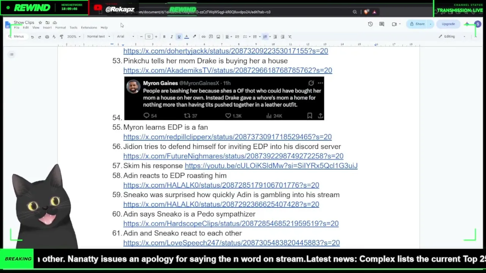This screenshot has width=486, height=273.
Task: Open the comments panel icon
Action: (x=382, y=24)
